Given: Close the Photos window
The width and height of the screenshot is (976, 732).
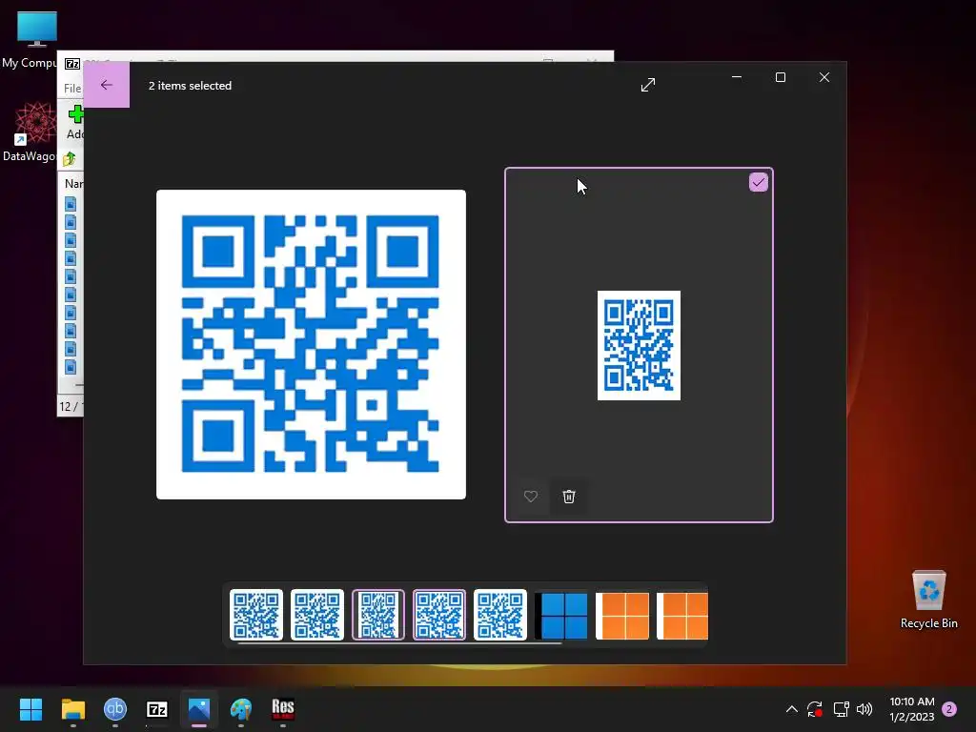Looking at the screenshot, I should (x=824, y=77).
